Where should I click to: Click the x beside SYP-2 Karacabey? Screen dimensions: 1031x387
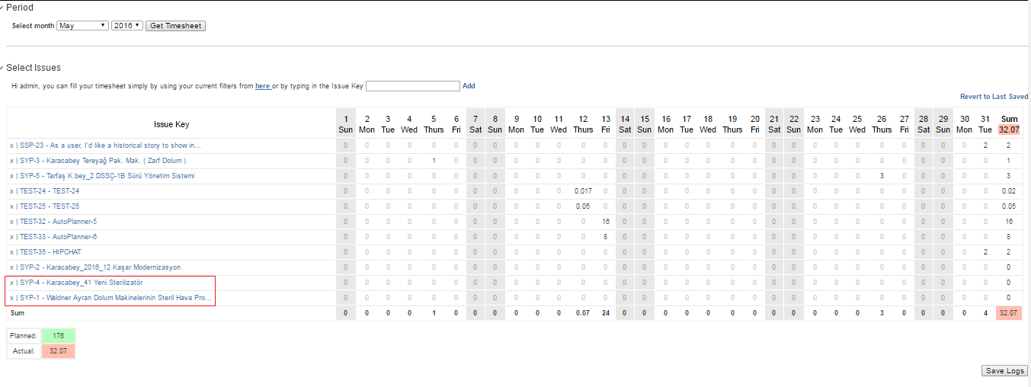[x=11, y=267]
